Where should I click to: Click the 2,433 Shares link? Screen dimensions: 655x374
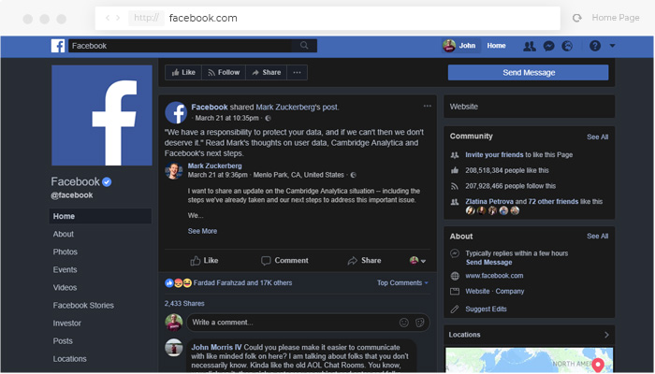[x=184, y=304]
